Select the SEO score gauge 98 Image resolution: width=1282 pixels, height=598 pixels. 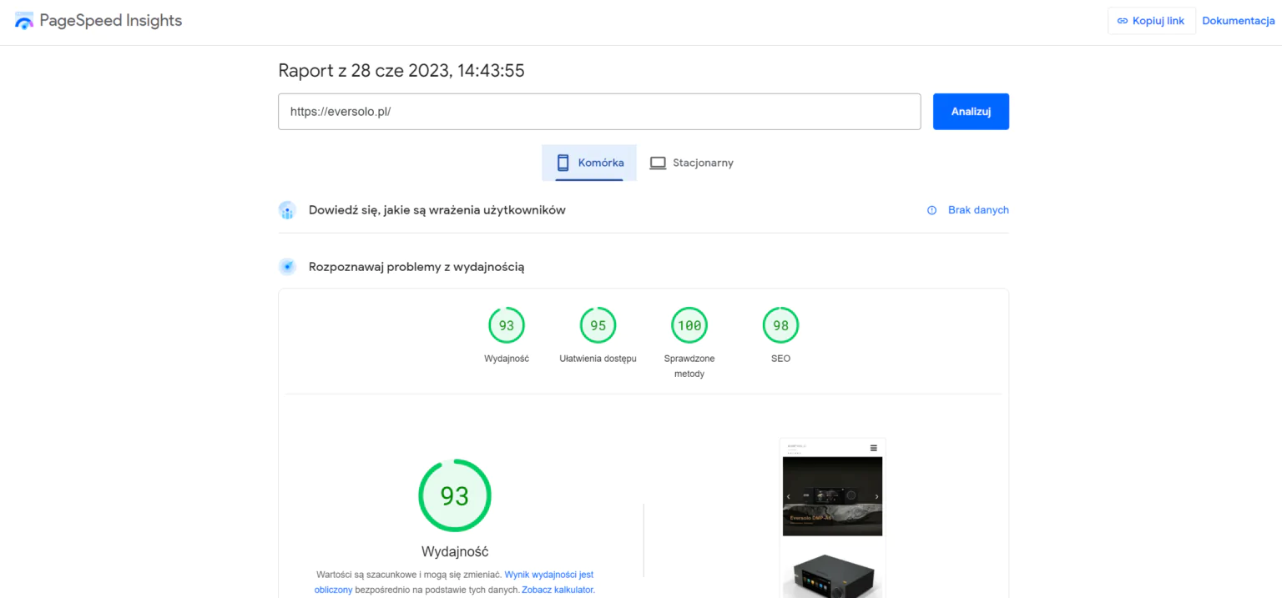[780, 326]
